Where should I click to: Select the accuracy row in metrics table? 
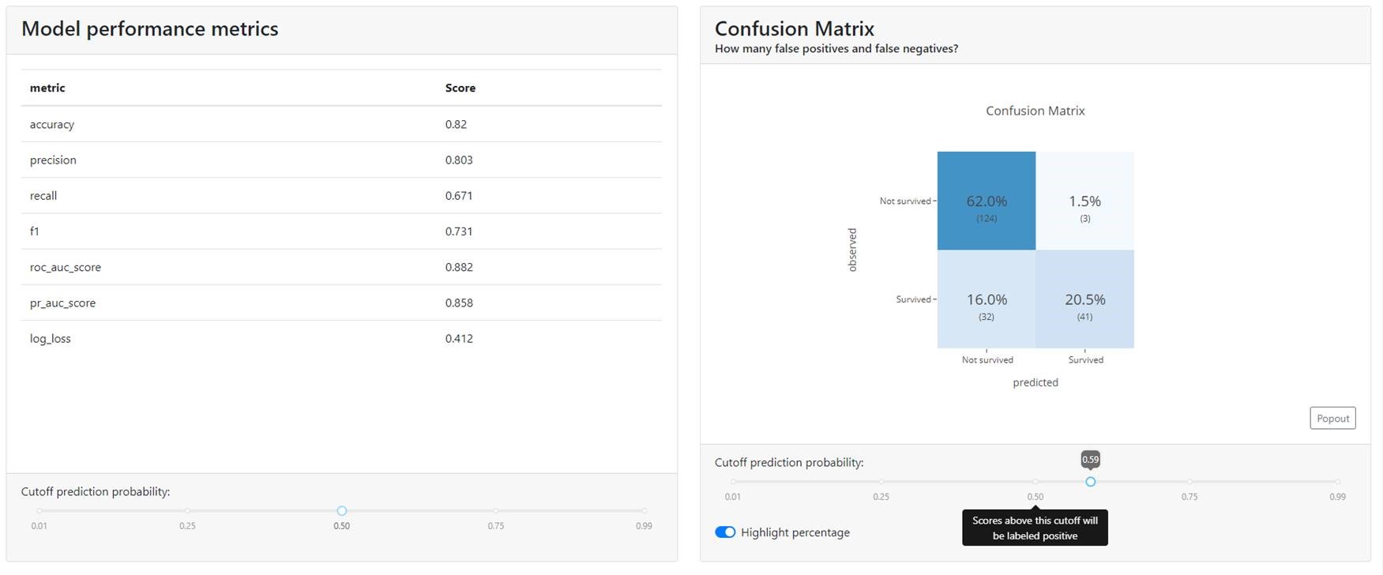click(x=341, y=124)
